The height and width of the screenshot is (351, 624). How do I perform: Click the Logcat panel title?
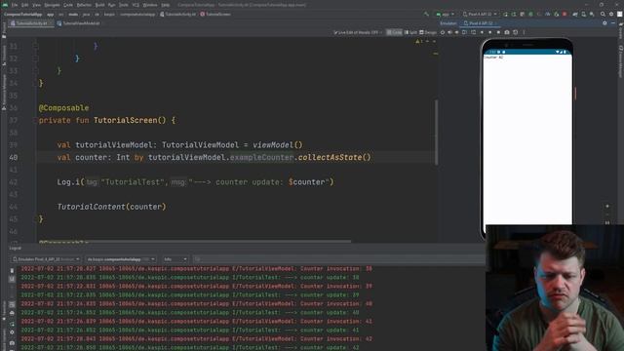click(16, 248)
